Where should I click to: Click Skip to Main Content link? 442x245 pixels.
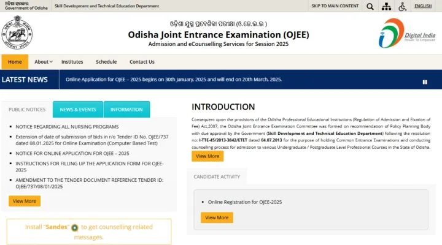tap(335, 6)
